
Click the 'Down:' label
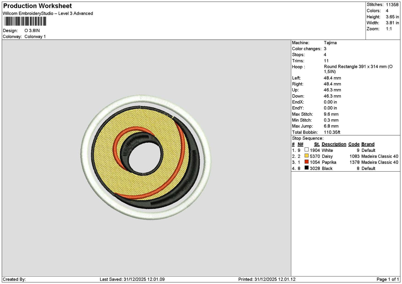click(x=298, y=96)
